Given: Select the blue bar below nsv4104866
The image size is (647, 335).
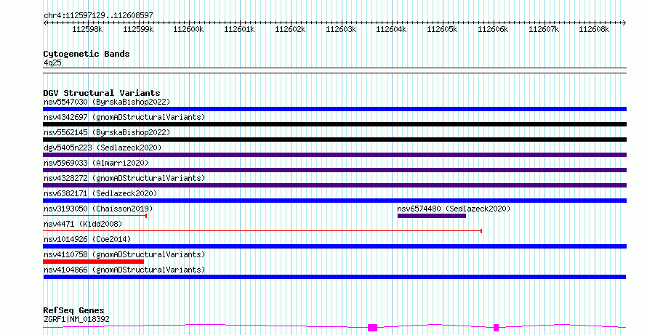Looking at the screenshot, I should tap(334, 277).
